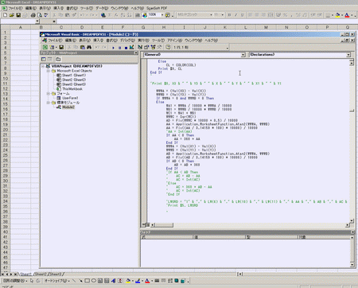Open the VBA editor's アドイン menu
This screenshot has width=358, height=288.
174,41
